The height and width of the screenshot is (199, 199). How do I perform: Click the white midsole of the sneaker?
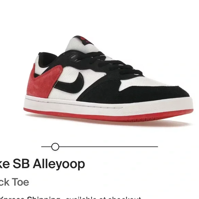pyautogui.click(x=108, y=106)
